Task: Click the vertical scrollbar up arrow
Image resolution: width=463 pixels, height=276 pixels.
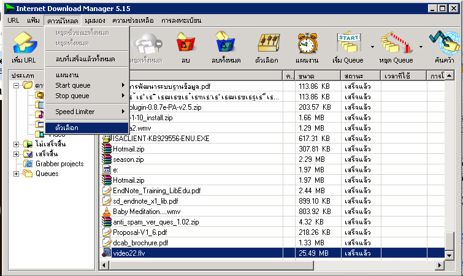Action: pyautogui.click(x=449, y=75)
